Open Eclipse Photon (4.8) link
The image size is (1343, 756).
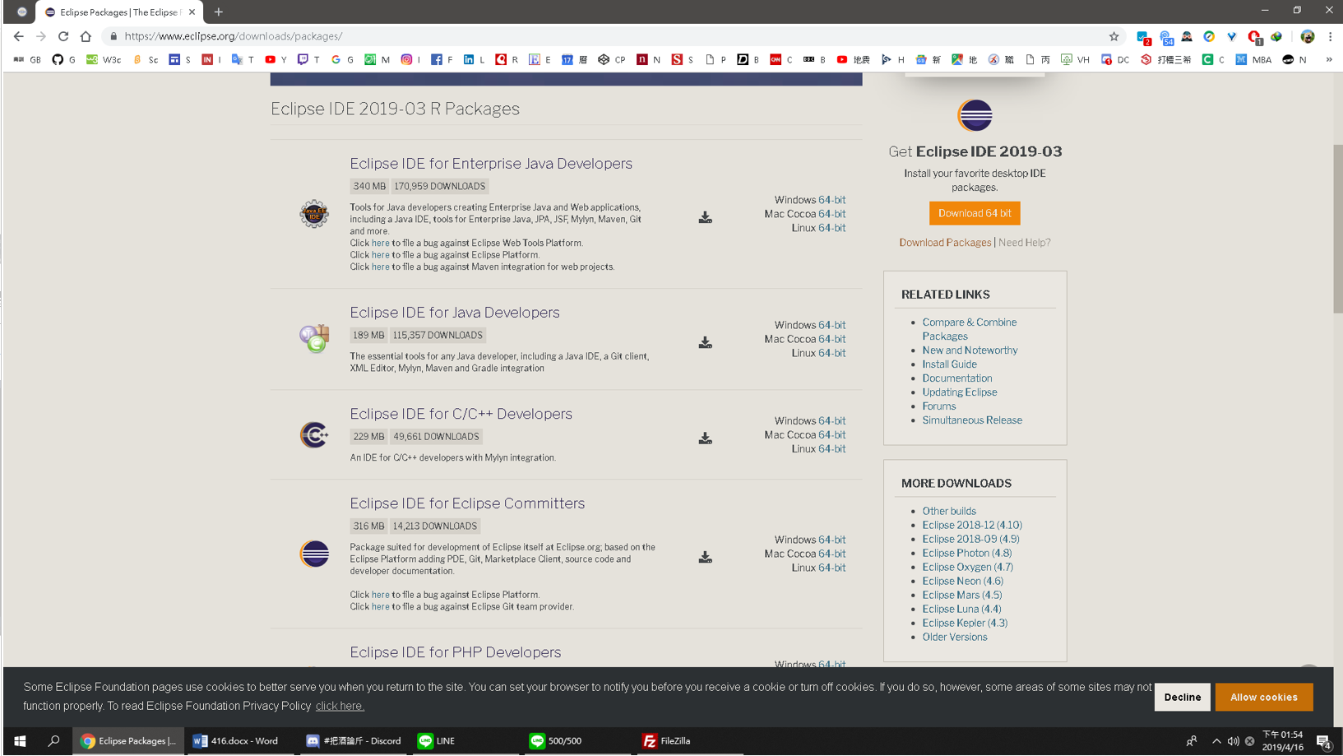[966, 553]
